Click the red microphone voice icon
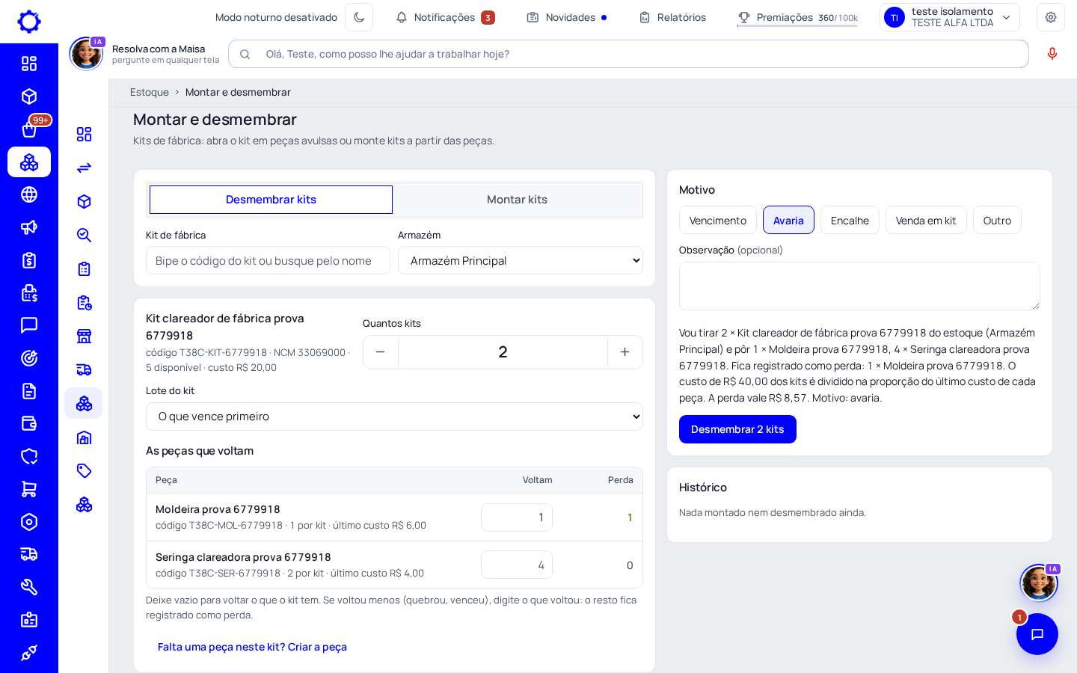Screen dimensions: 1077x673 1052,54
